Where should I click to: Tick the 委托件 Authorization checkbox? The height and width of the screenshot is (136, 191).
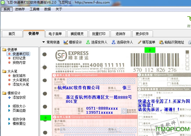point(140,124)
